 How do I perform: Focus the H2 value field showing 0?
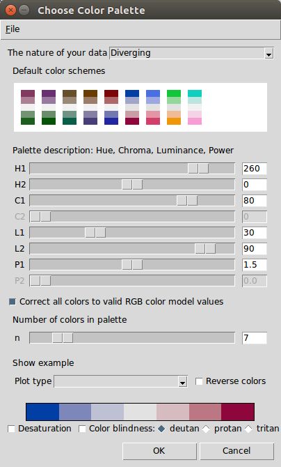click(x=255, y=185)
